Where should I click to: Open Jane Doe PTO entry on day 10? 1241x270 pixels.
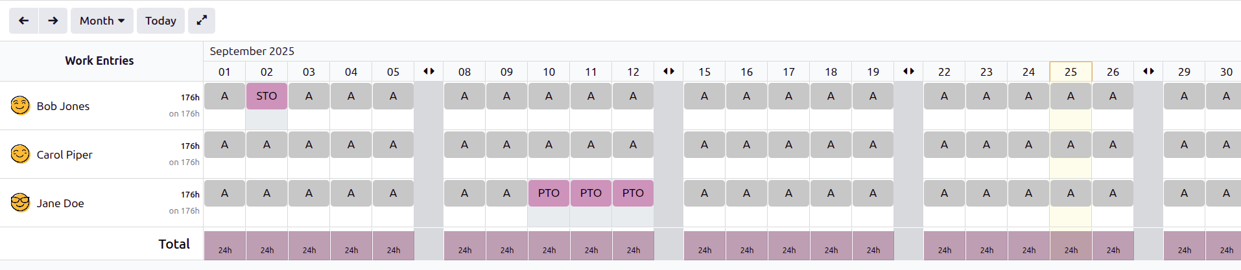click(549, 193)
